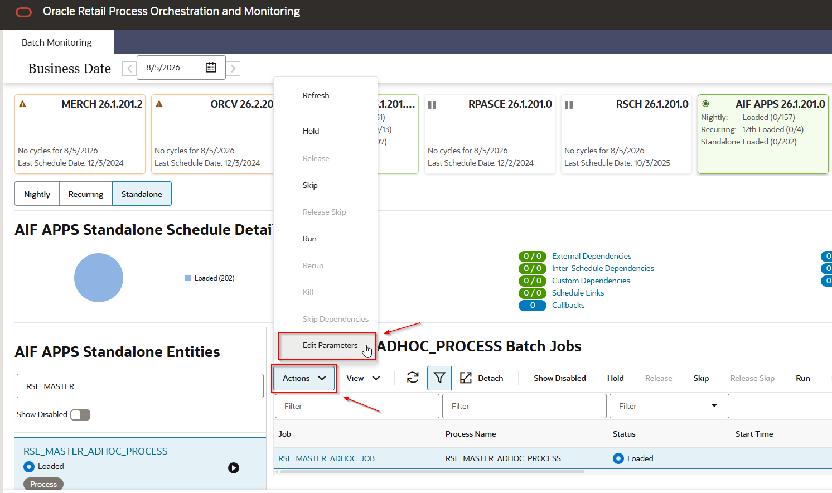Toggle Show Disabled switch under entities
This screenshot has height=493, width=832.
click(80, 414)
